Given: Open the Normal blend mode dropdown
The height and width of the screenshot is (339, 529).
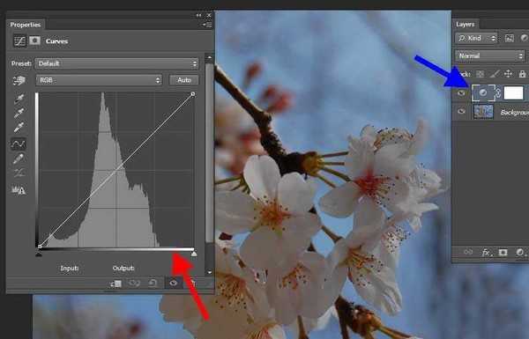Looking at the screenshot, I should [x=490, y=55].
